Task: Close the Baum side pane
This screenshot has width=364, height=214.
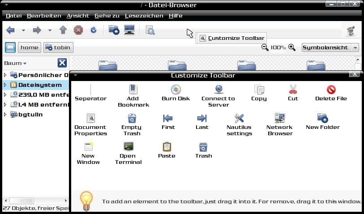Action: [x=62, y=63]
